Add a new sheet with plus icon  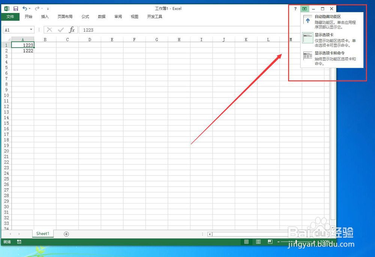coord(66,234)
